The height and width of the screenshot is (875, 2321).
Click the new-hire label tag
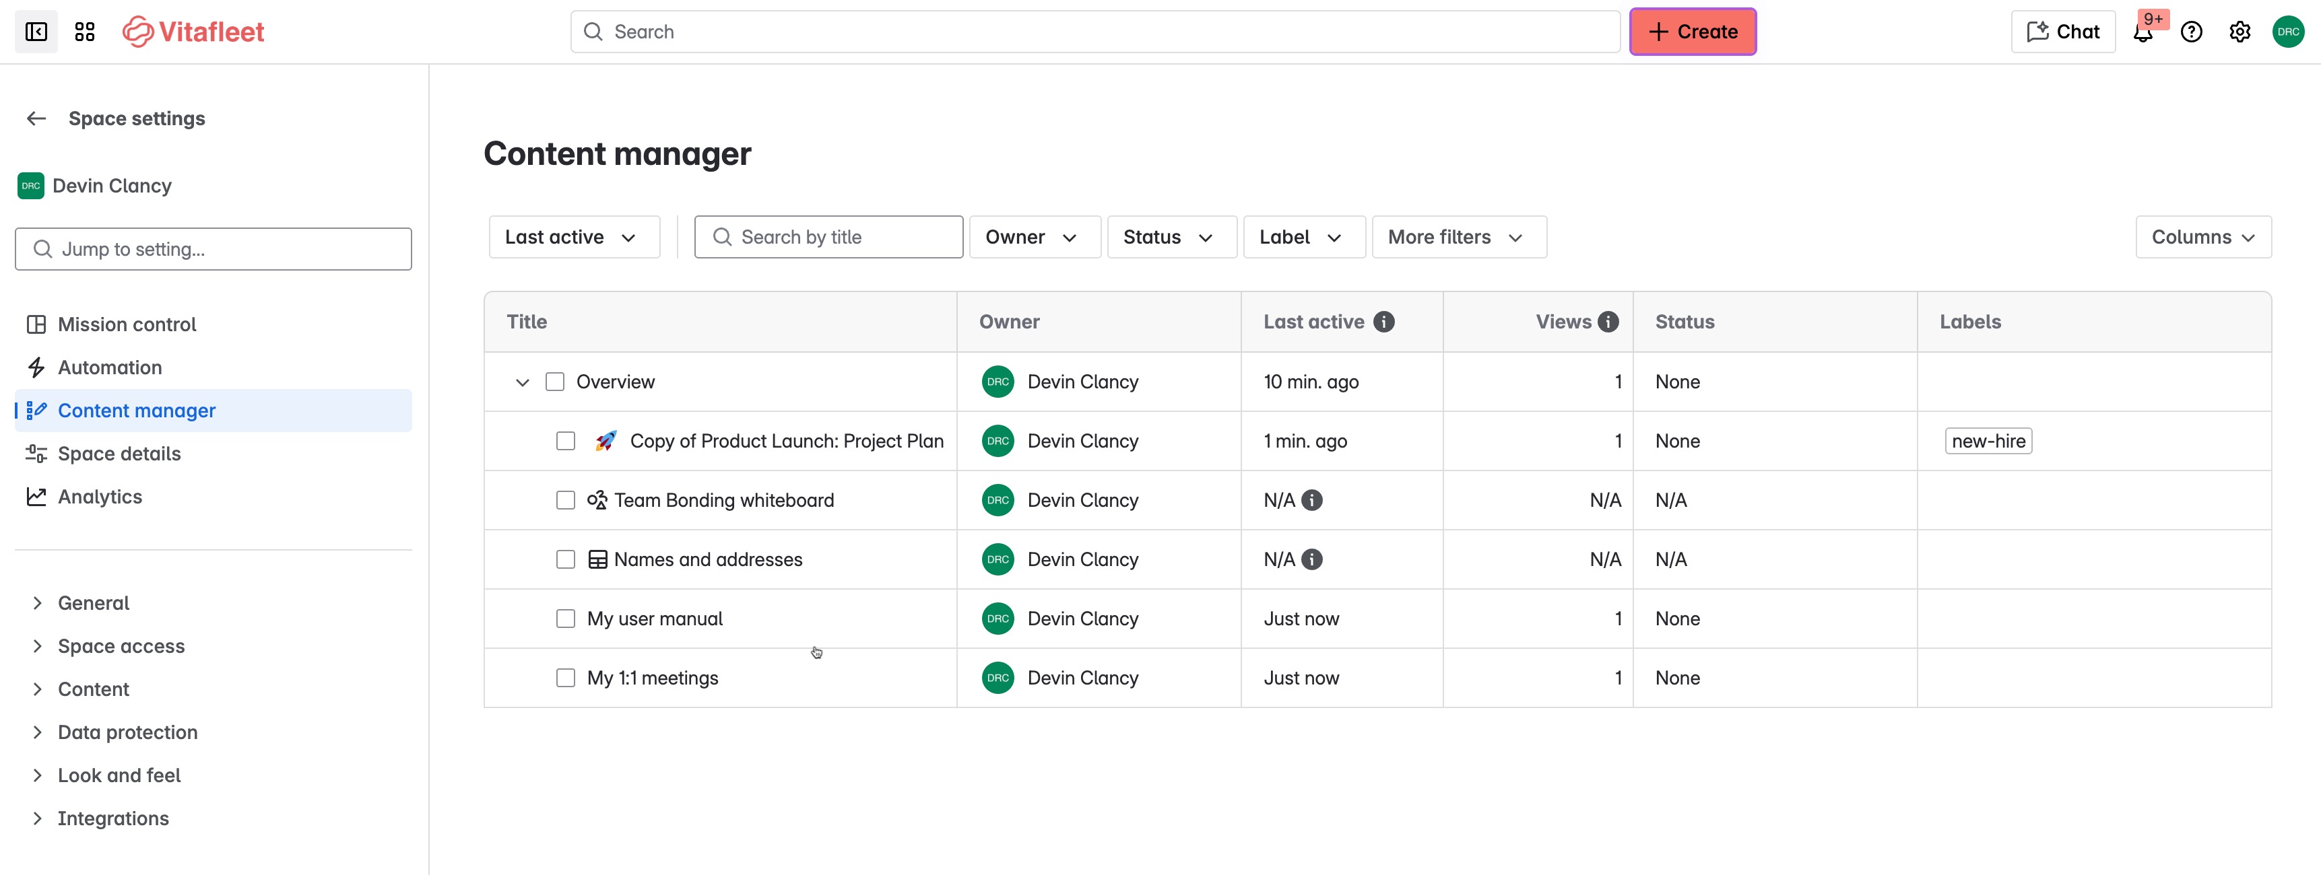click(x=1988, y=441)
